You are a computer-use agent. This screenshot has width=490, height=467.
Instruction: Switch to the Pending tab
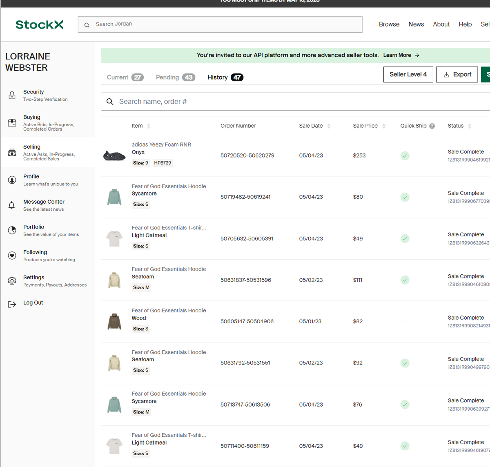pos(175,77)
